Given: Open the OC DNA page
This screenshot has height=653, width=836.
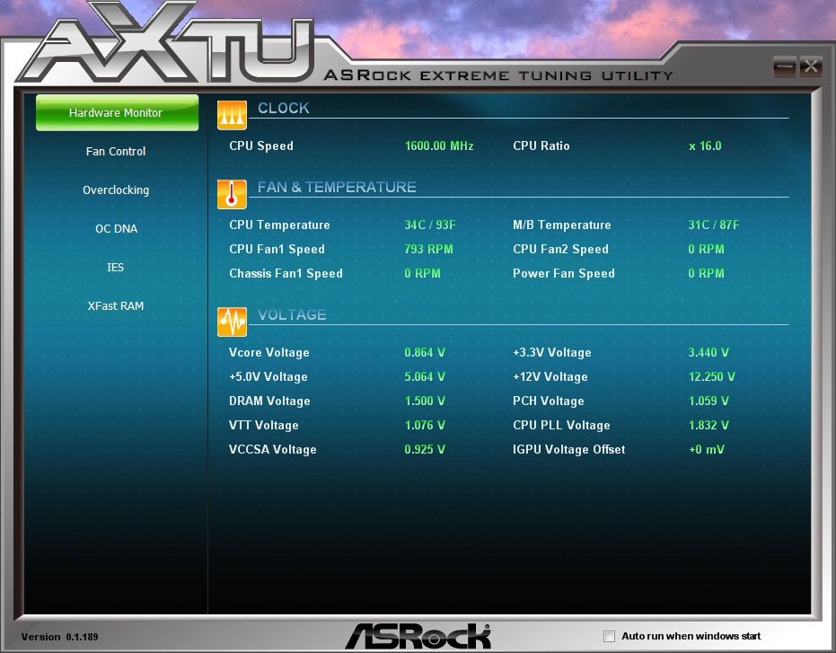Looking at the screenshot, I should [x=116, y=229].
